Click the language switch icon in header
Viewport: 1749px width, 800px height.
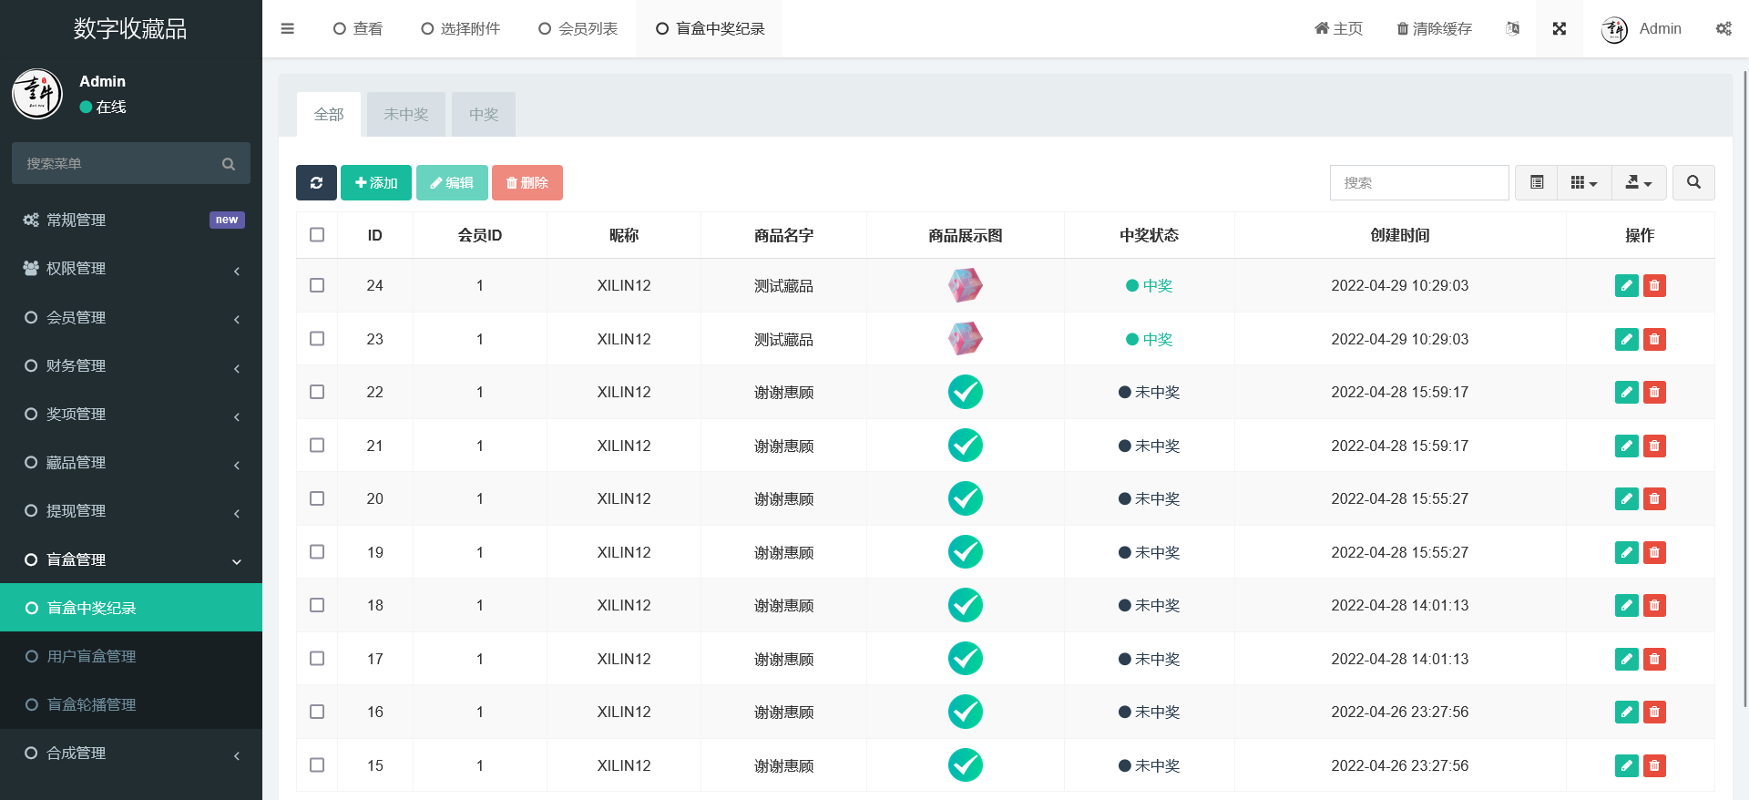(1512, 29)
